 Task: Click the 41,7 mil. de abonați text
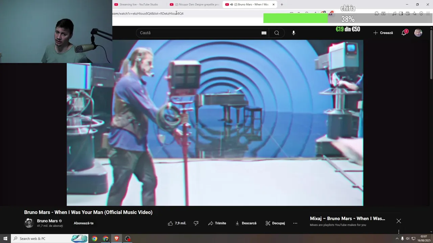(x=50, y=226)
